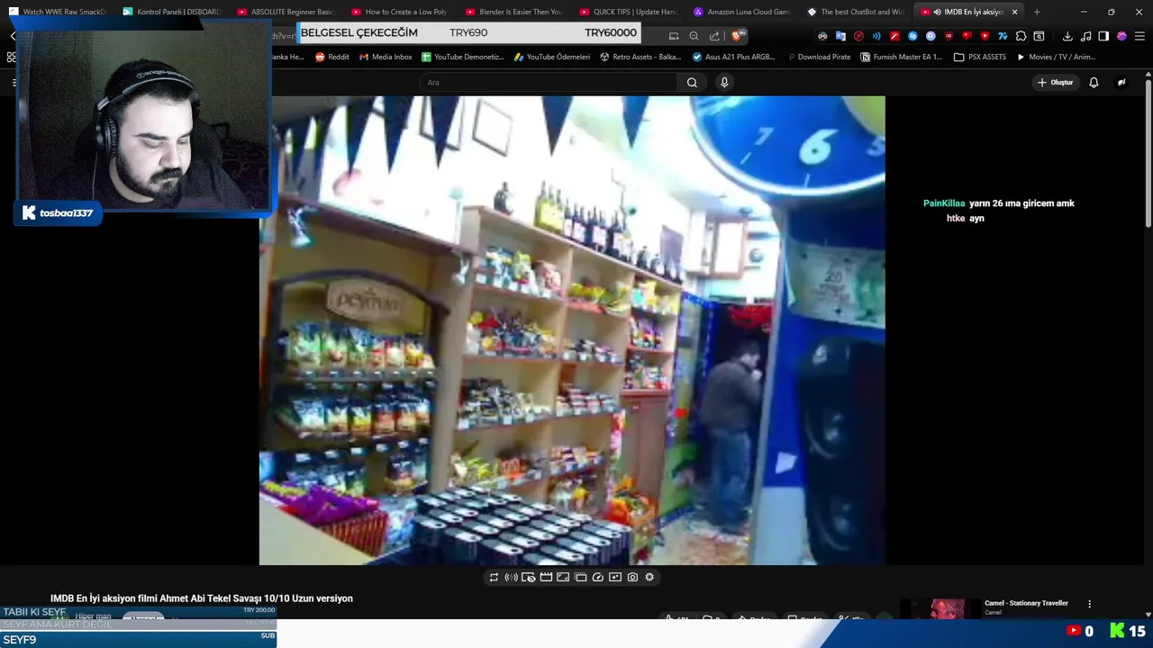
Task: Open the browser Downloads icon
Action: pos(1067,36)
